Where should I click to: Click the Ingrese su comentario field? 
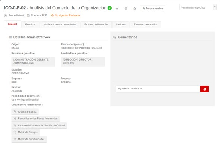[x=158, y=89]
